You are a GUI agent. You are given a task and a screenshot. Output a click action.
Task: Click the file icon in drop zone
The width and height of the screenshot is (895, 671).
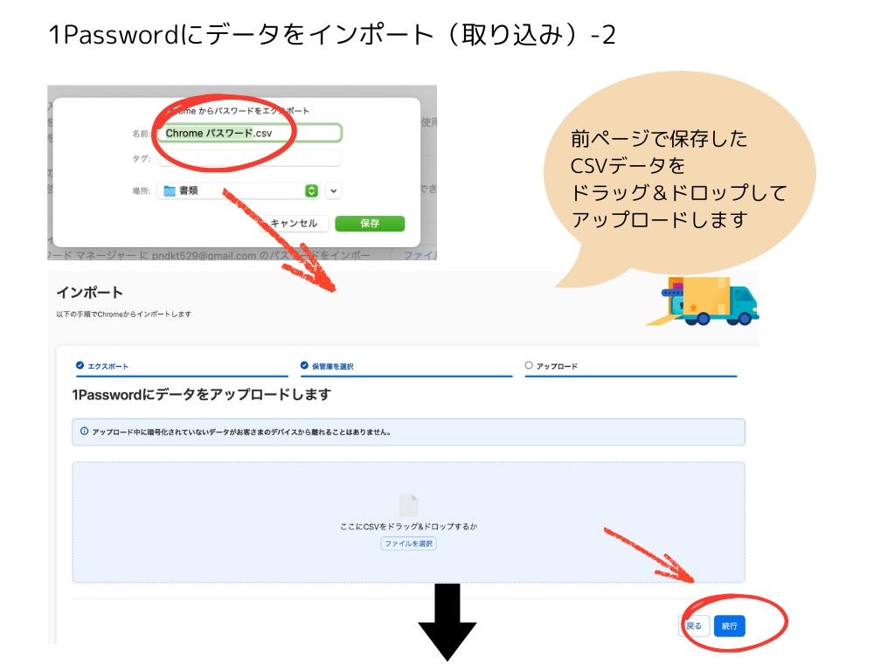point(409,506)
